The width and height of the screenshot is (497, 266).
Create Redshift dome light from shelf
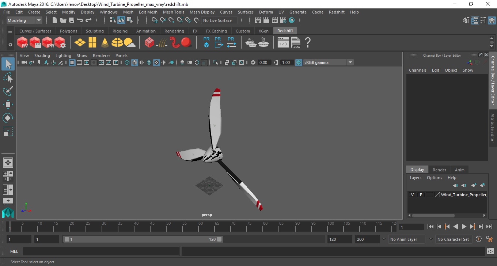117,43
